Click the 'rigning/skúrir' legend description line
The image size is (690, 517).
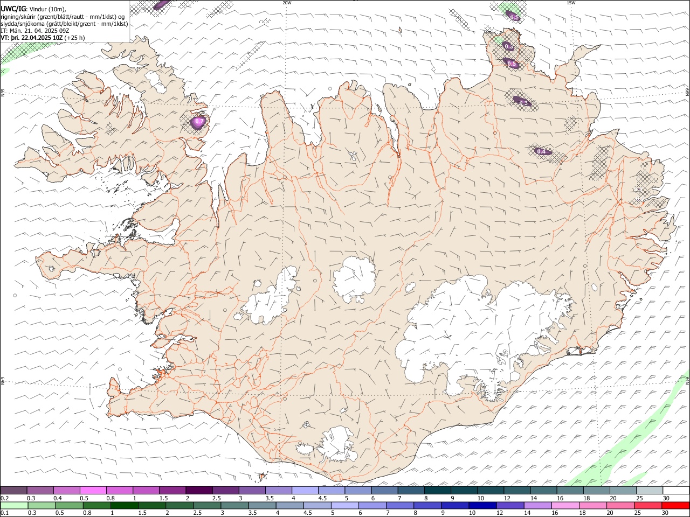click(x=63, y=17)
